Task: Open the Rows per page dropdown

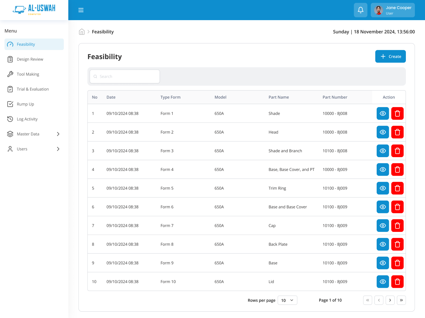Action: [287, 300]
